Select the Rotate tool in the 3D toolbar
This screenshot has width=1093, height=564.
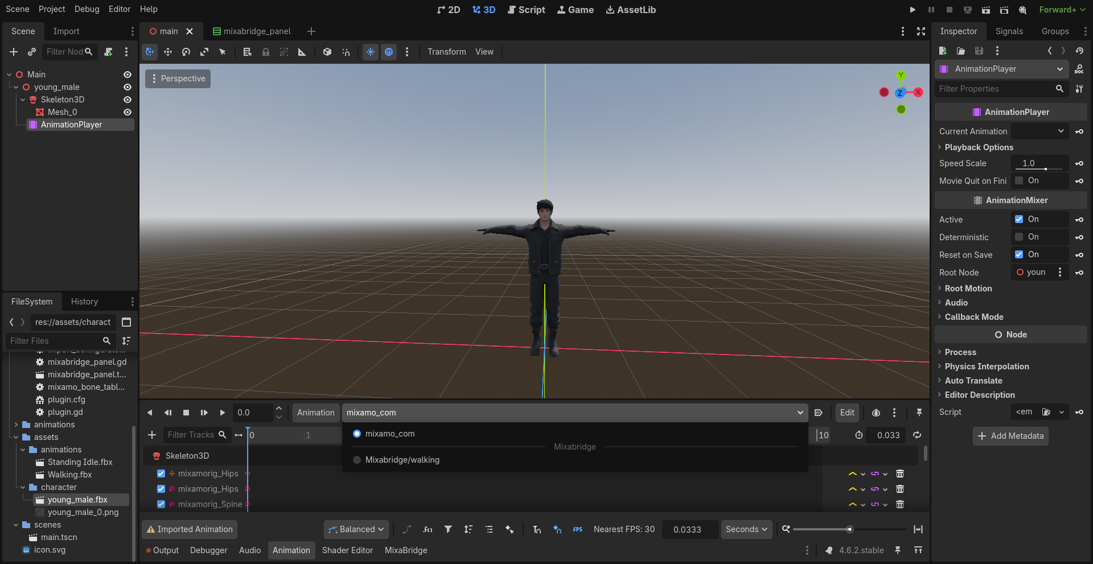tap(186, 52)
